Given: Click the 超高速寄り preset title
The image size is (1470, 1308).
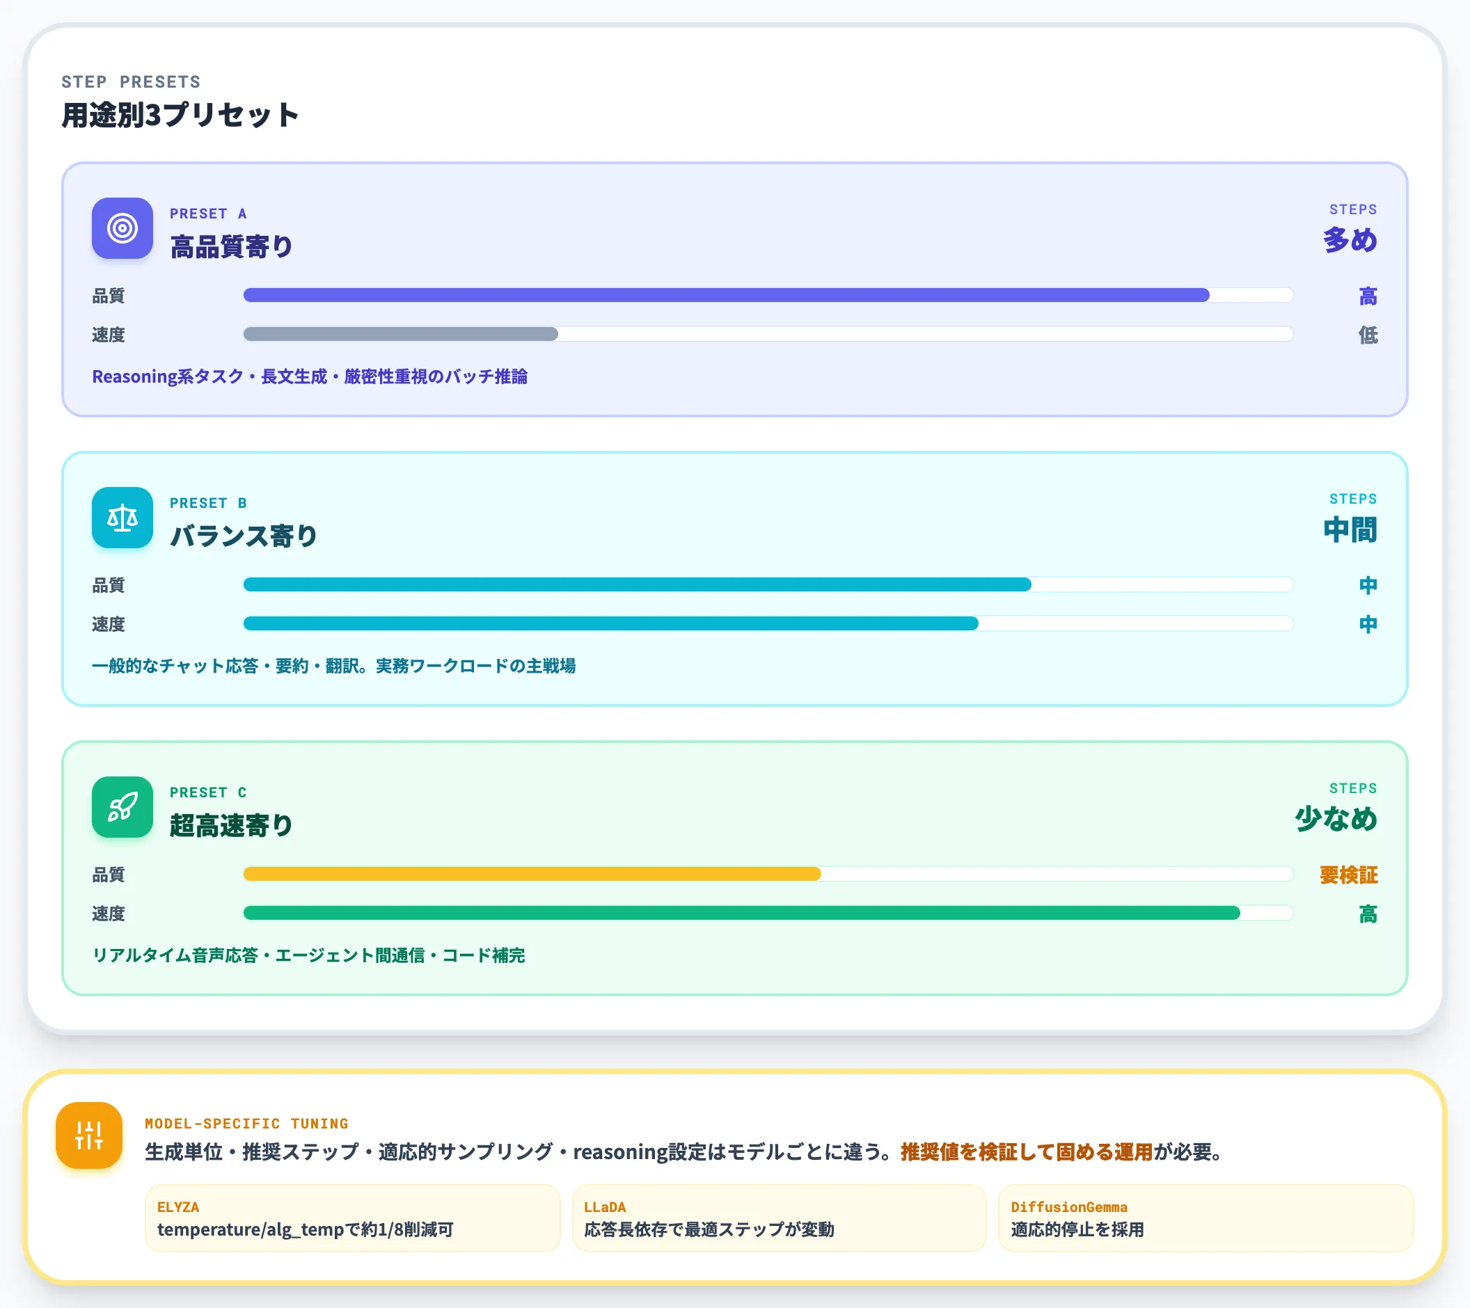Looking at the screenshot, I should (232, 825).
